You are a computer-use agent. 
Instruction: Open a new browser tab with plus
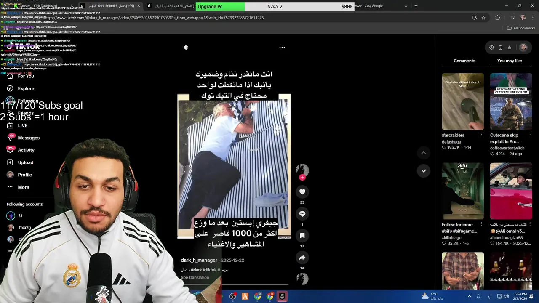click(x=416, y=6)
